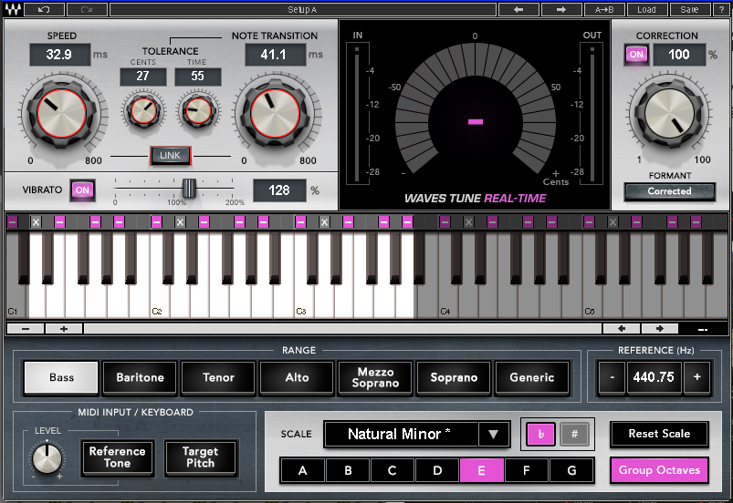Viewport: 733px width, 503px height.
Task: Click the Tolerance Time knob
Action: tap(198, 111)
